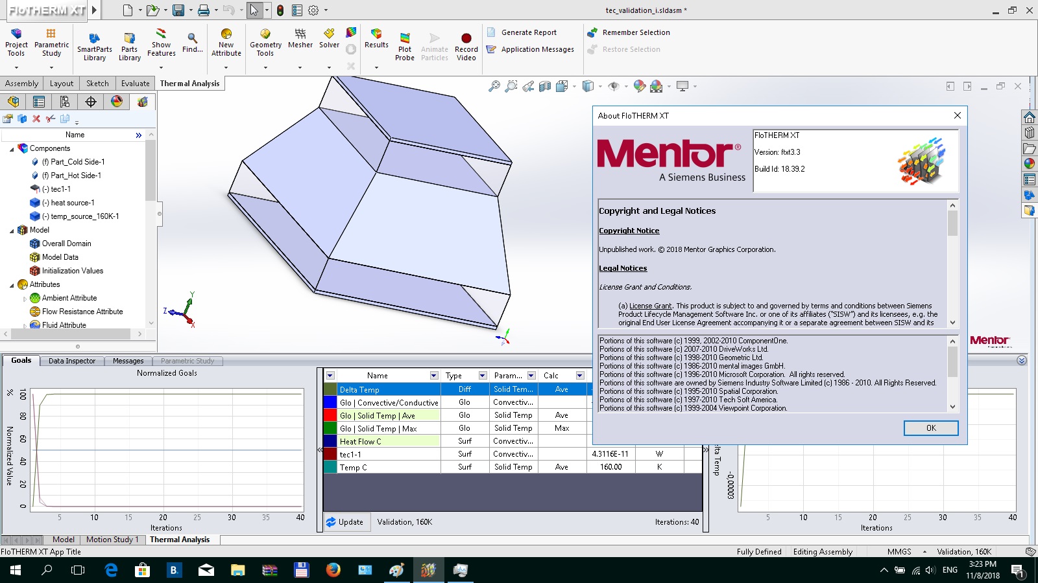This screenshot has height=583, width=1038.
Task: Click the Mesher tool
Action: click(x=300, y=39)
